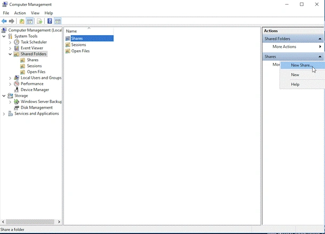
Task: Choose New in the popup menu
Action: pos(303,75)
